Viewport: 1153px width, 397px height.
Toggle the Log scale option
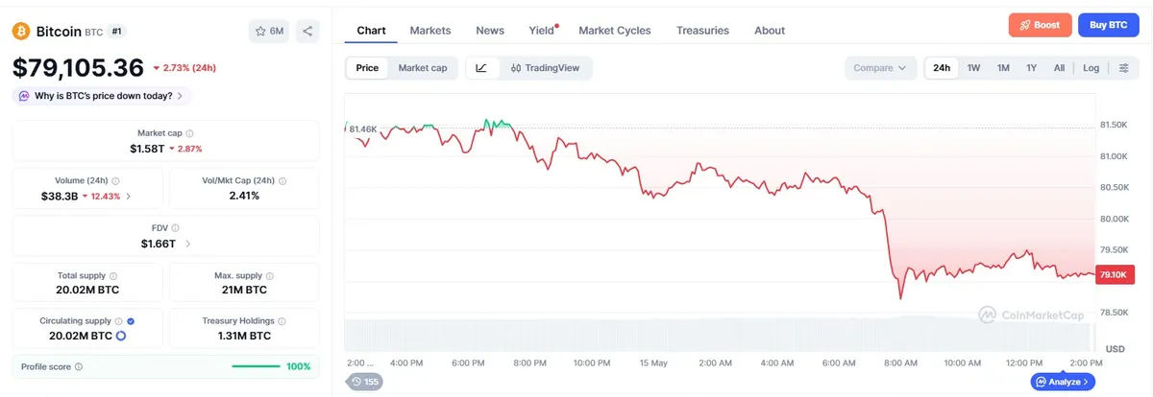point(1091,68)
